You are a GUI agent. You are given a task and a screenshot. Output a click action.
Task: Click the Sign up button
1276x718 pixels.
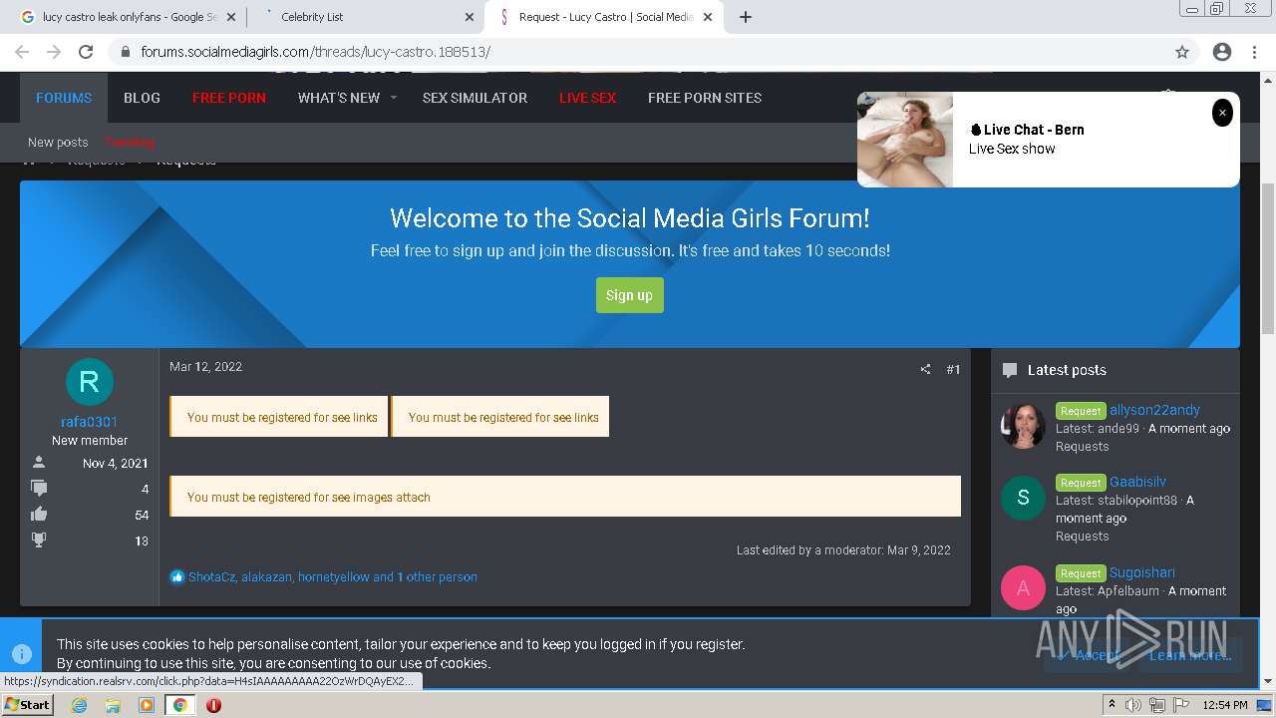[629, 295]
